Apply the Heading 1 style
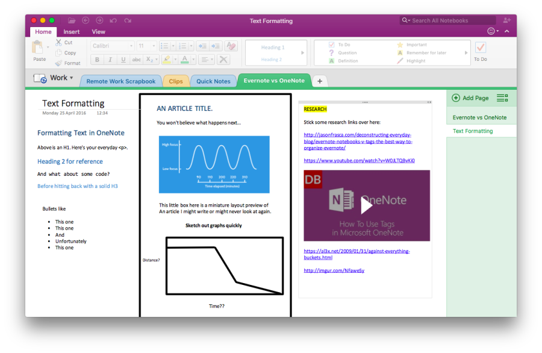 click(x=273, y=48)
